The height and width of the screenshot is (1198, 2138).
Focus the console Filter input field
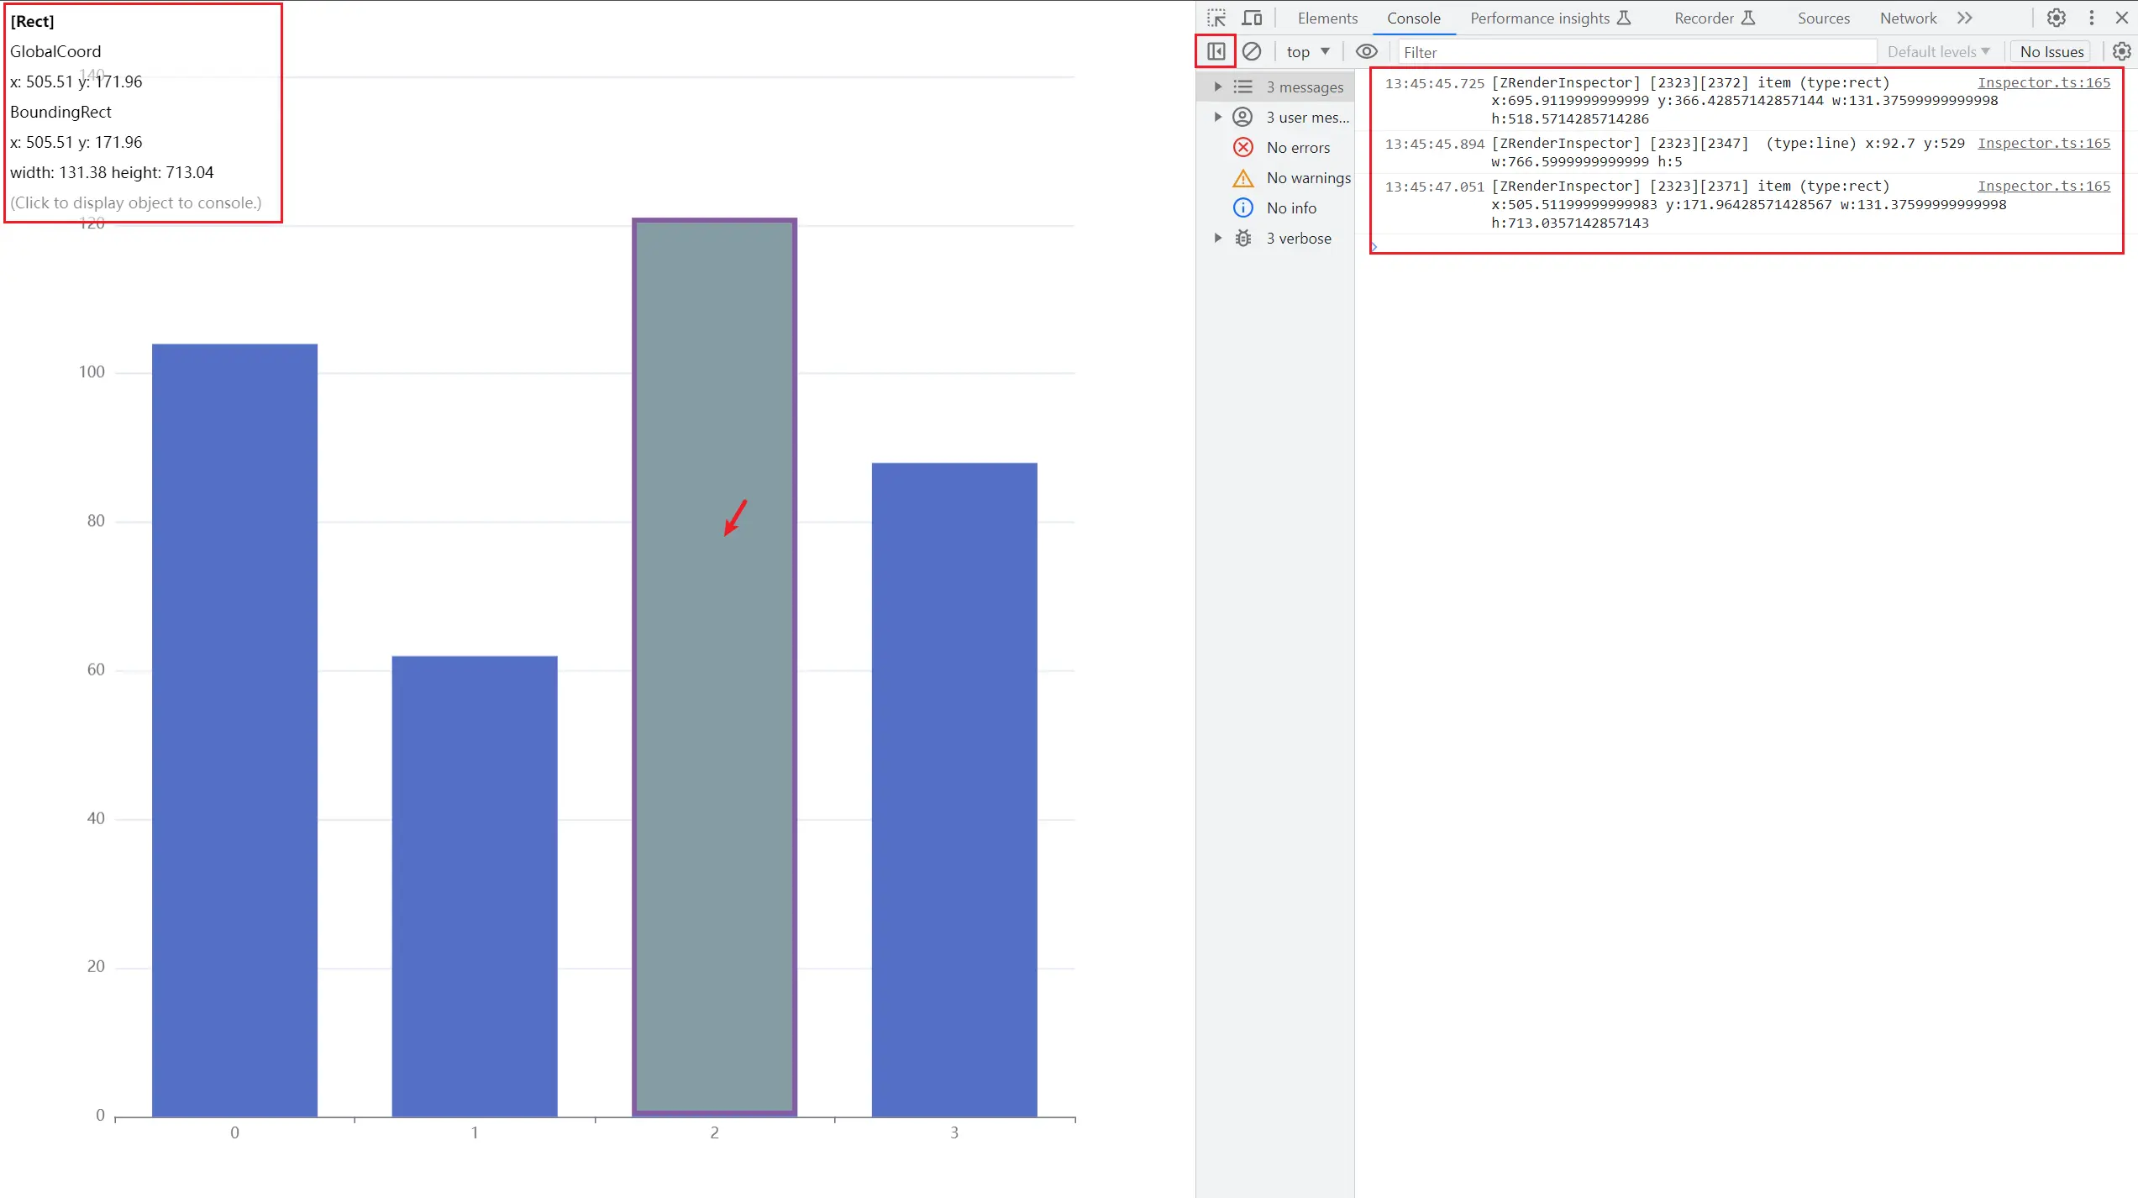point(1637,52)
